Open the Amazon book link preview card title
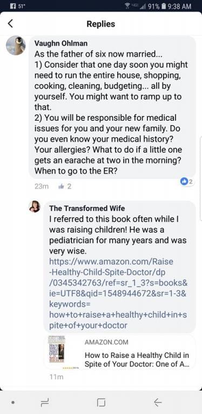This screenshot has width=202, height=414. tap(137, 360)
